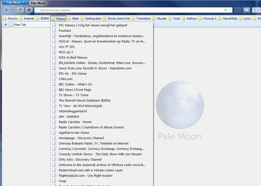Open the Drivers direct link folder
Screen dimensions: 261x186
click(x=116, y=18)
